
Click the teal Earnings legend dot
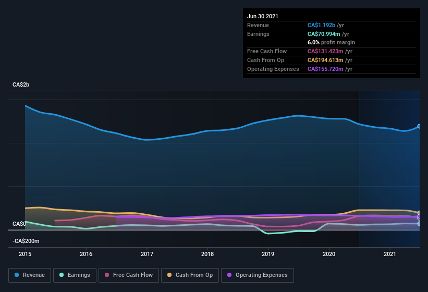pyautogui.click(x=62, y=275)
